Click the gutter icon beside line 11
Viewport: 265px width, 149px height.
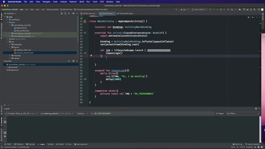click(x=85, y=22)
